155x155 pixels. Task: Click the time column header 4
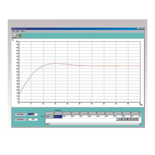pyautogui.click(x=92, y=113)
